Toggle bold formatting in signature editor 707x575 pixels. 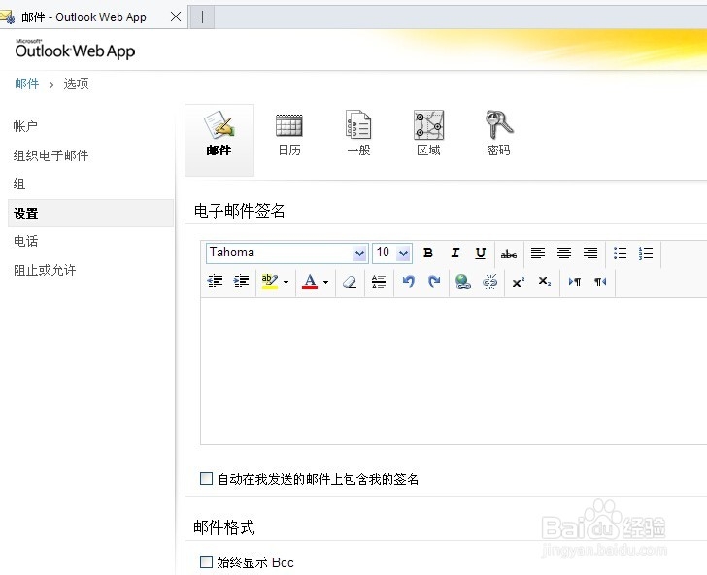click(x=428, y=253)
